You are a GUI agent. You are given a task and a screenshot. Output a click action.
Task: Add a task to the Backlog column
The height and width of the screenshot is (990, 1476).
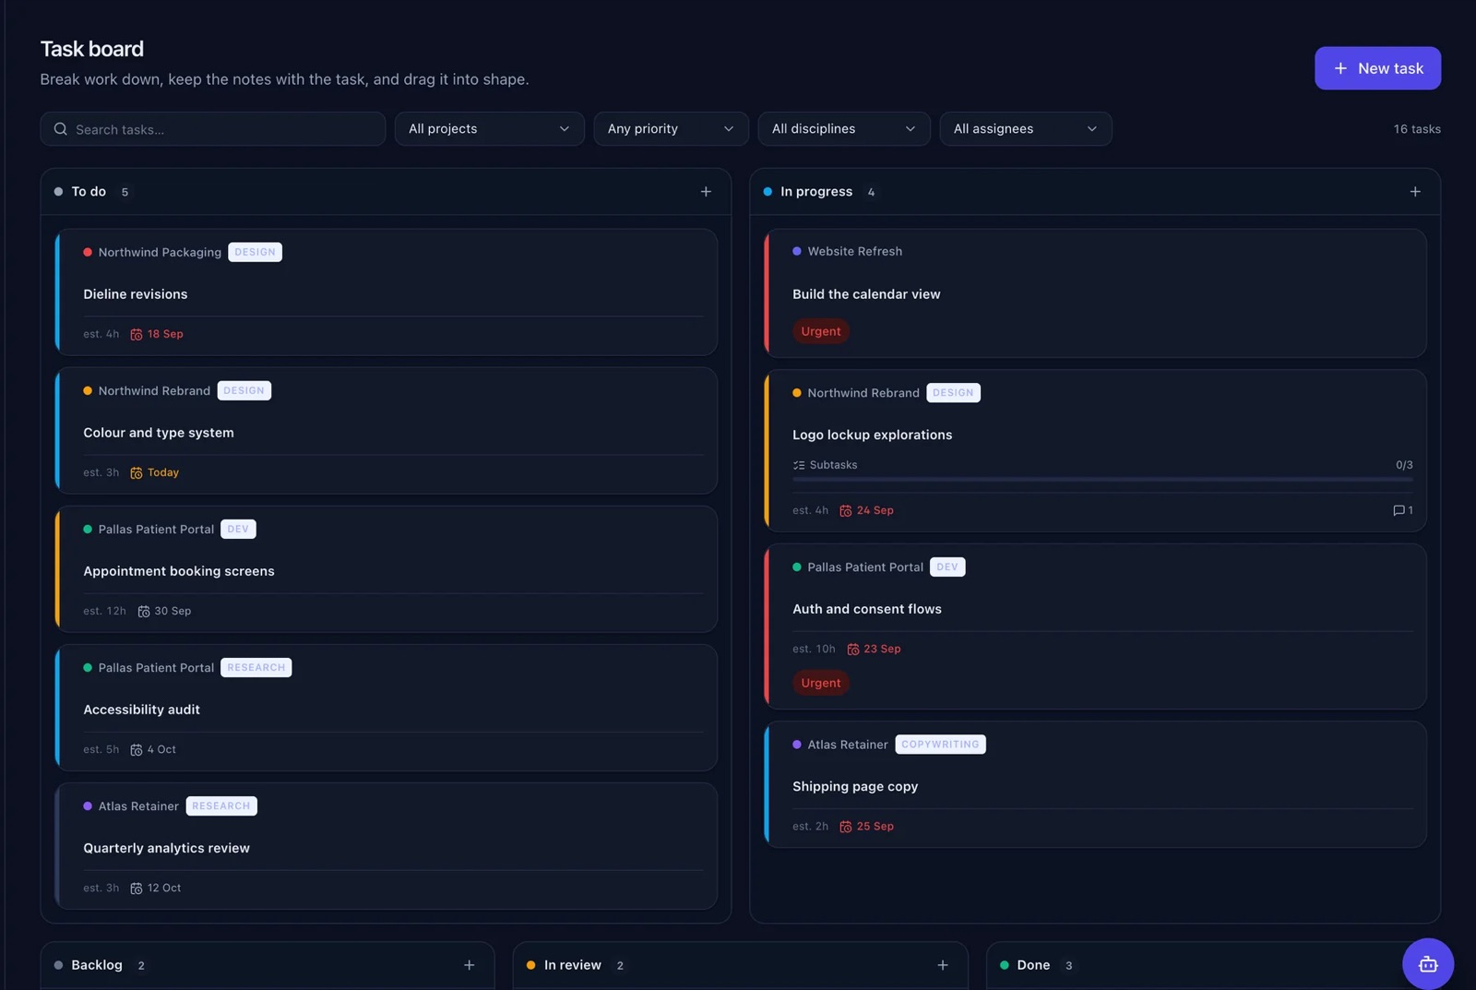[469, 965]
